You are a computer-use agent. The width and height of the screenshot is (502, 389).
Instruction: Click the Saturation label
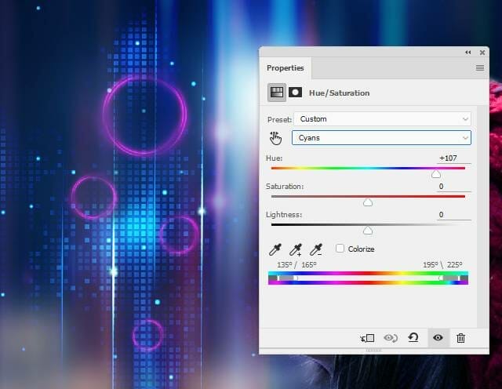click(x=285, y=187)
